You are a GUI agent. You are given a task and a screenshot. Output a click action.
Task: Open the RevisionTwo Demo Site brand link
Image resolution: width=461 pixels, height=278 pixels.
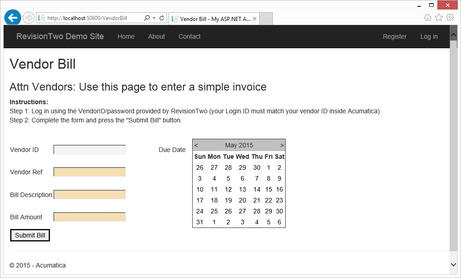[60, 36]
